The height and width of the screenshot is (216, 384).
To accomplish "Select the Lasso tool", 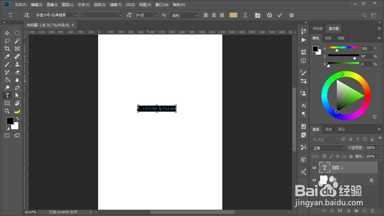I will tap(7, 41).
